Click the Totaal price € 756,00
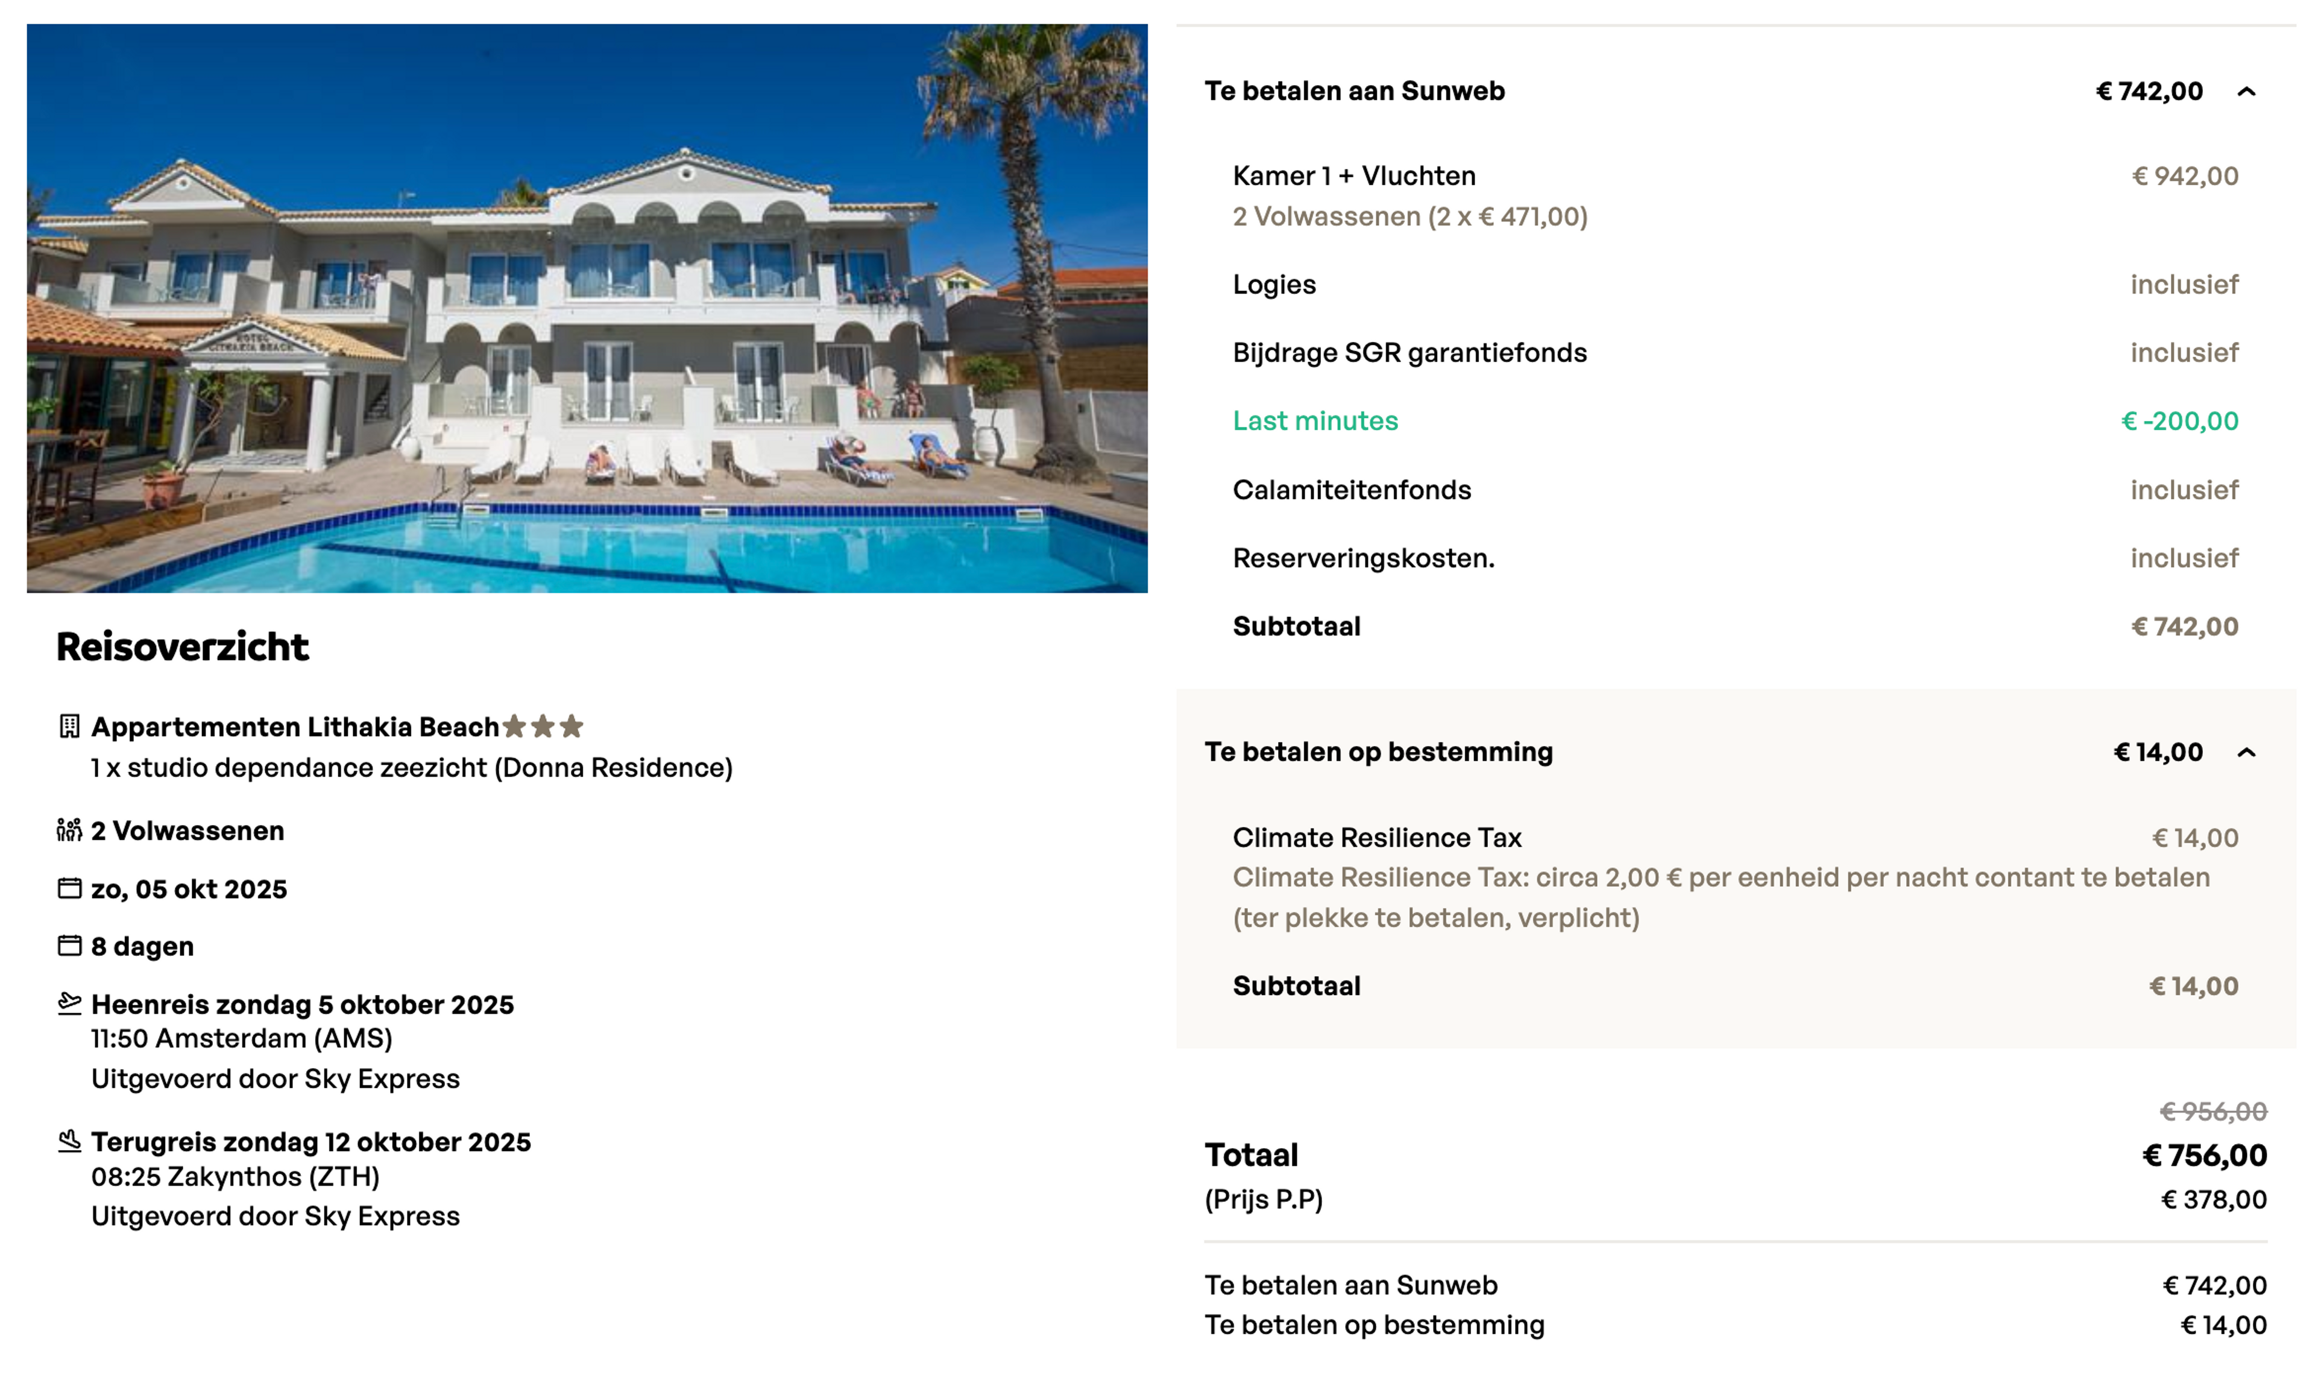 2204,1155
